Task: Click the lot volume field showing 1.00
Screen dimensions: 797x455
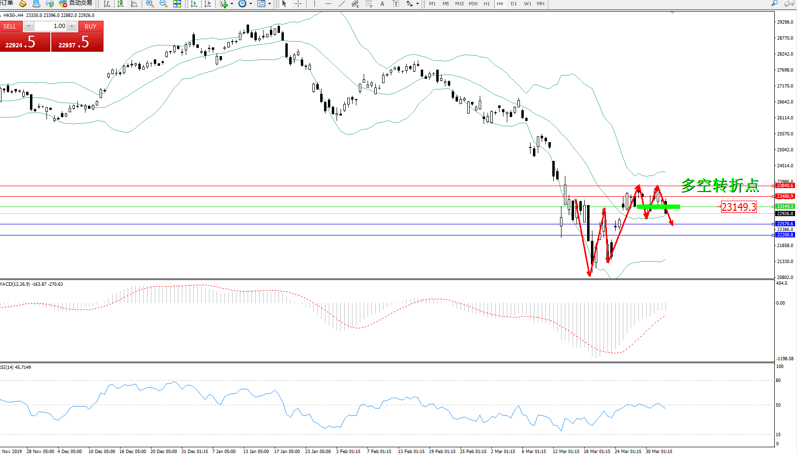Action: tap(51, 26)
